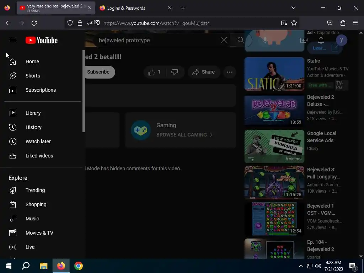The height and width of the screenshot is (273, 364).
Task: Click the Live broadcast icon
Action: (13, 247)
